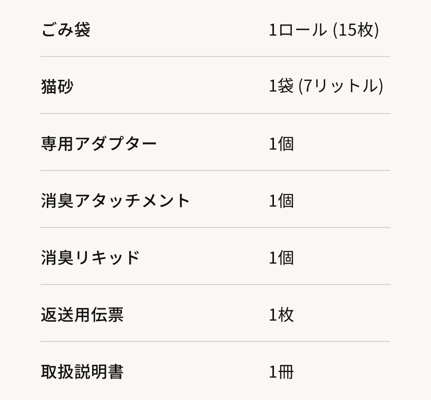Click the divider line under the ごみ袋 row
431x400 pixels.
pos(216,56)
